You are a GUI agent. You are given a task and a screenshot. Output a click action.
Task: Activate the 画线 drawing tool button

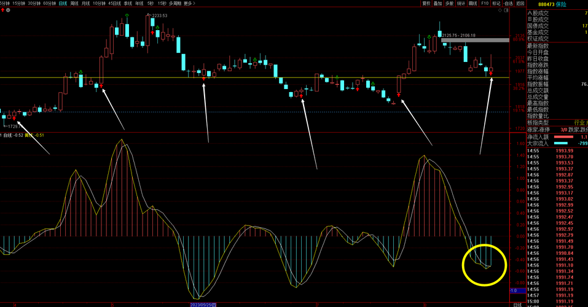tap(473, 3)
